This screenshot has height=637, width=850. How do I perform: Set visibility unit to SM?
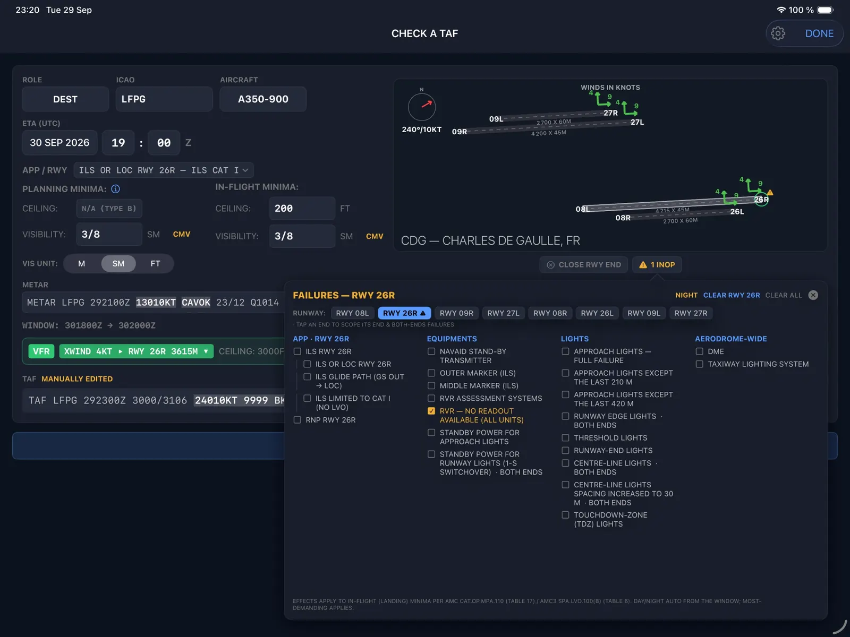tap(118, 263)
